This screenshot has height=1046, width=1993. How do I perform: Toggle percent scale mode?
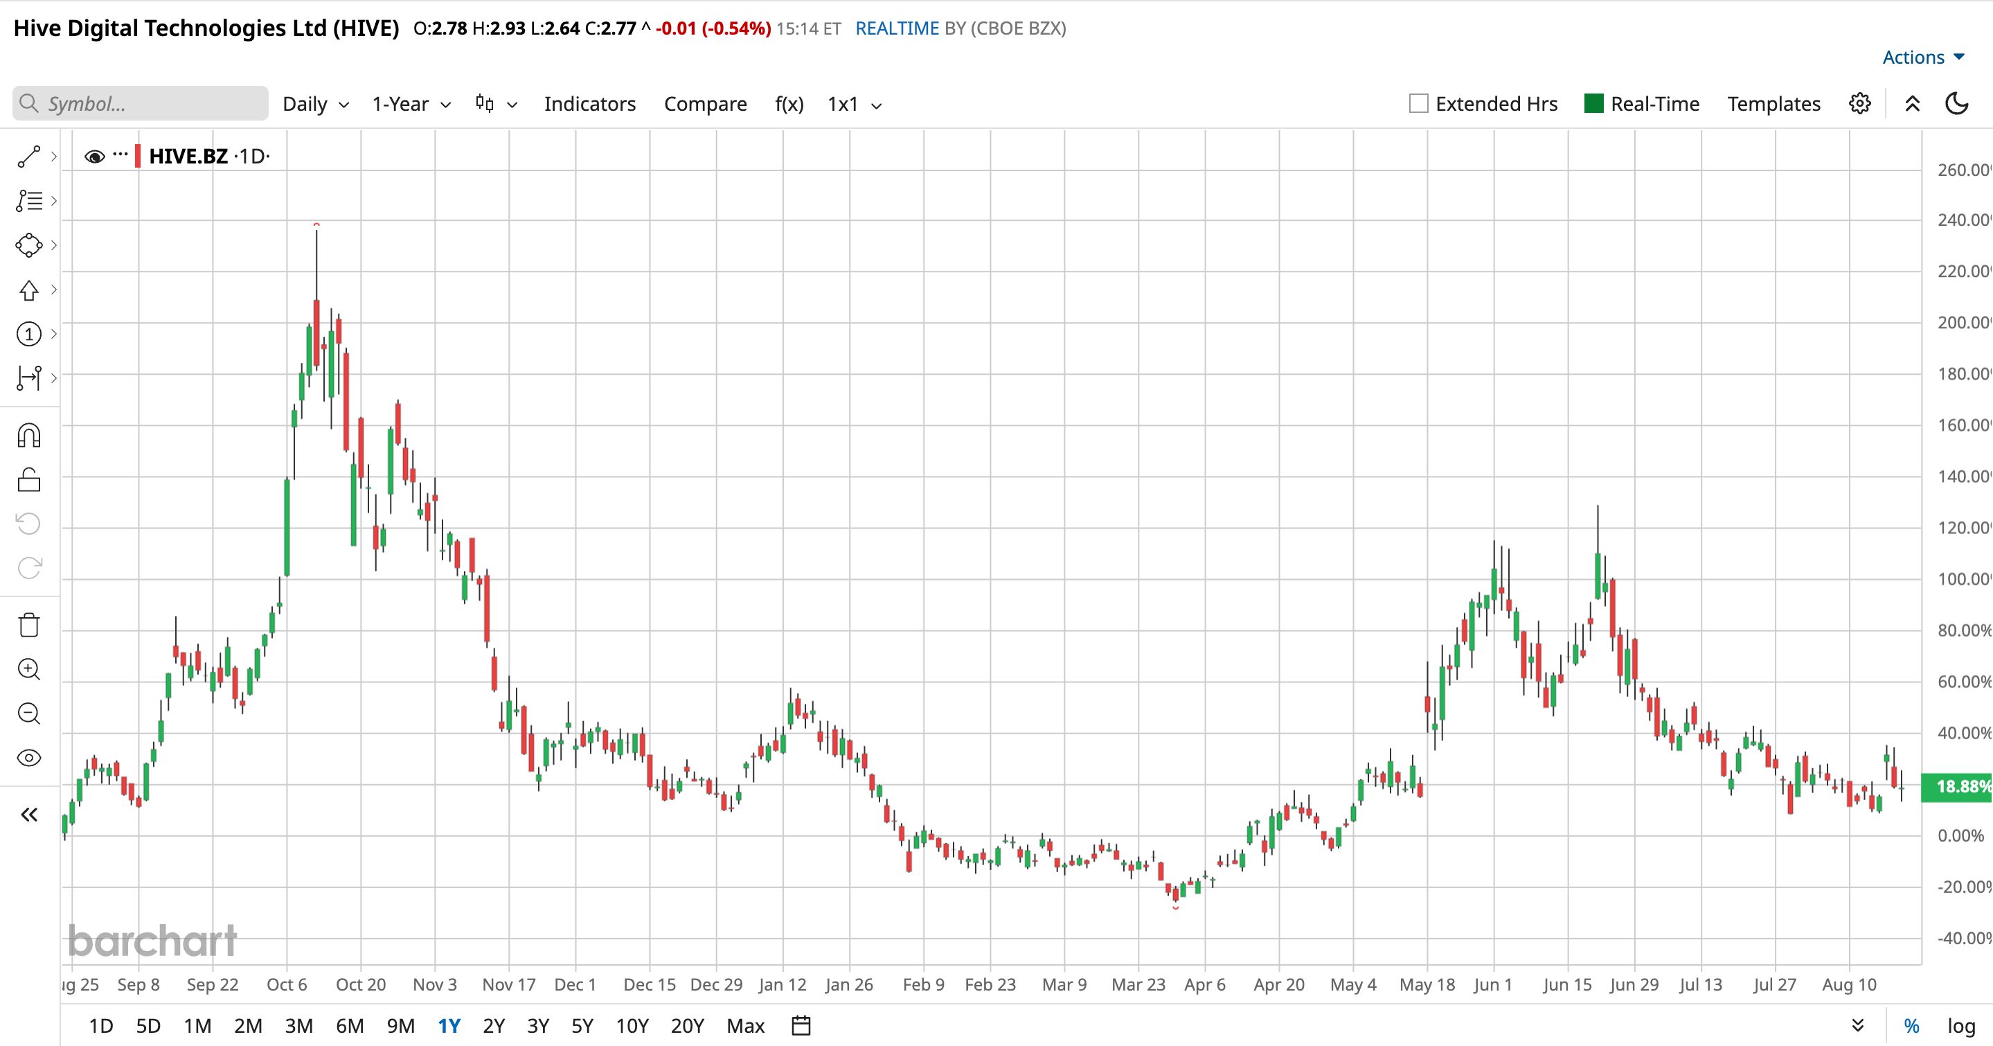(x=1911, y=1026)
